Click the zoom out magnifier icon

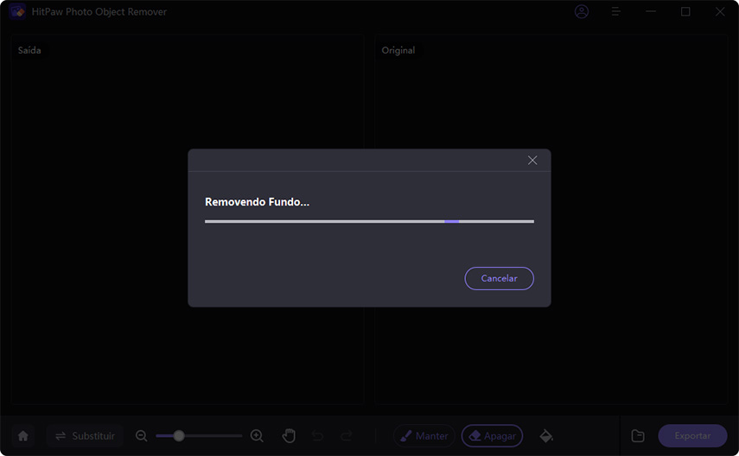142,436
